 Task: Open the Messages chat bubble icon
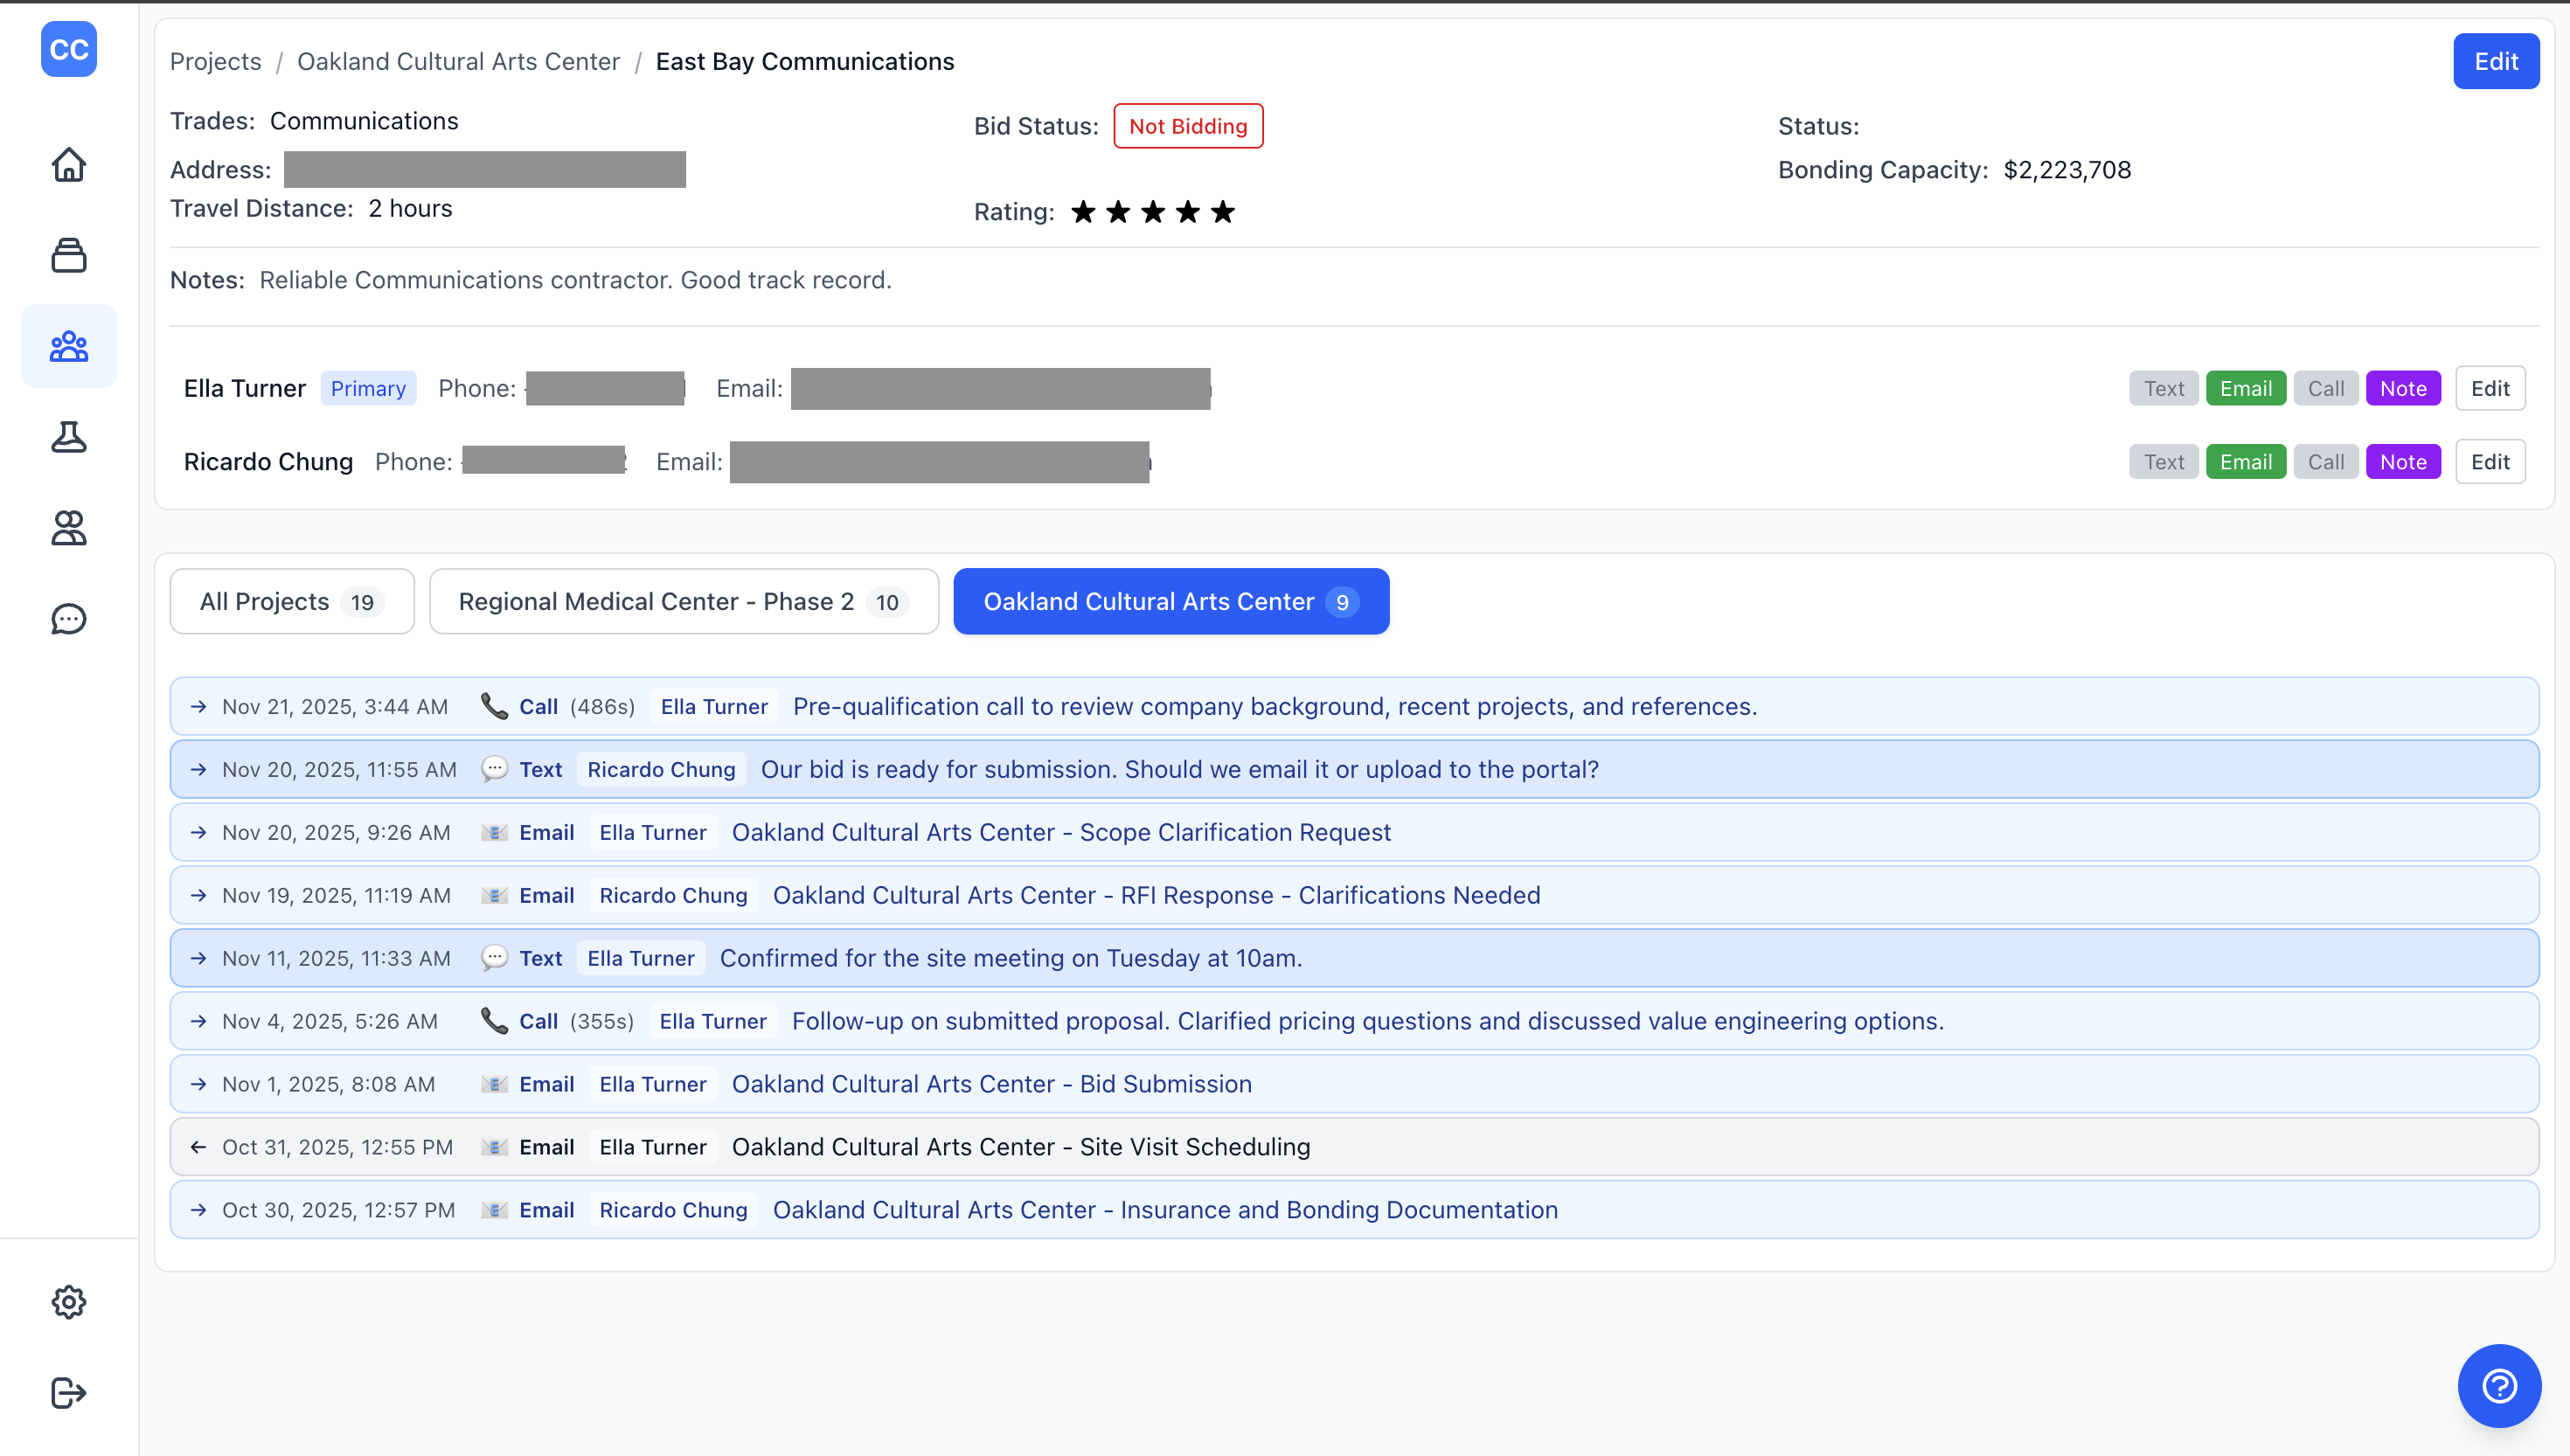pyautogui.click(x=68, y=619)
